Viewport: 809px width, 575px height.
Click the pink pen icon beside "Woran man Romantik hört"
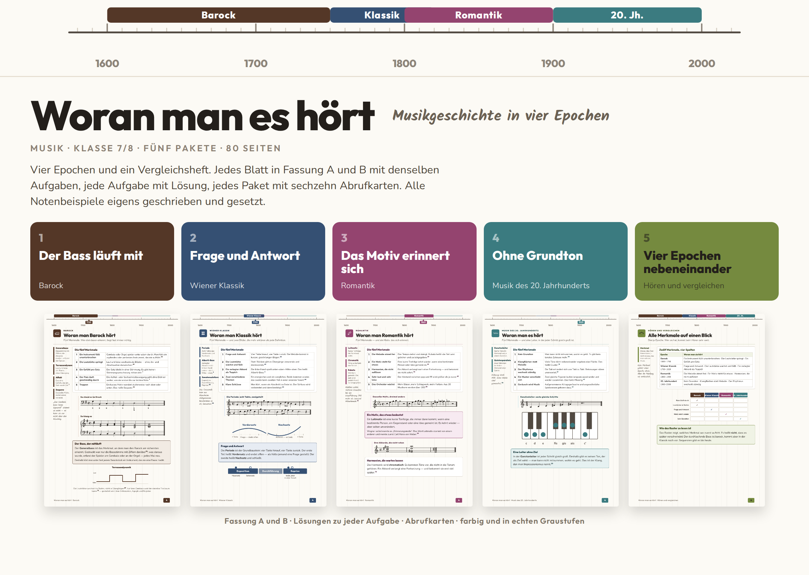point(349,334)
